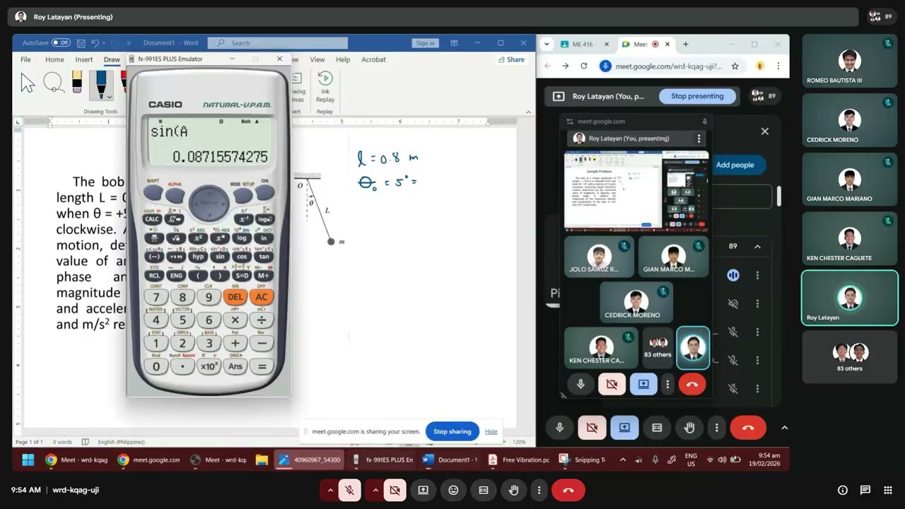Select the arrow selection tool in Word
905x509 pixels.
28,83
